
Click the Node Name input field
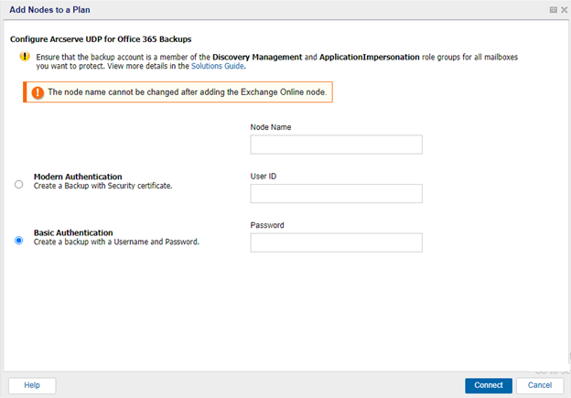(x=336, y=145)
